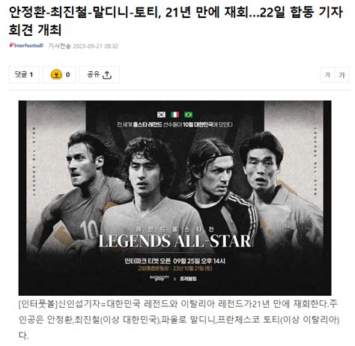This screenshot has height=346, width=355.
Task: Click the InterFootball publisher logo
Action: pyautogui.click(x=26, y=46)
